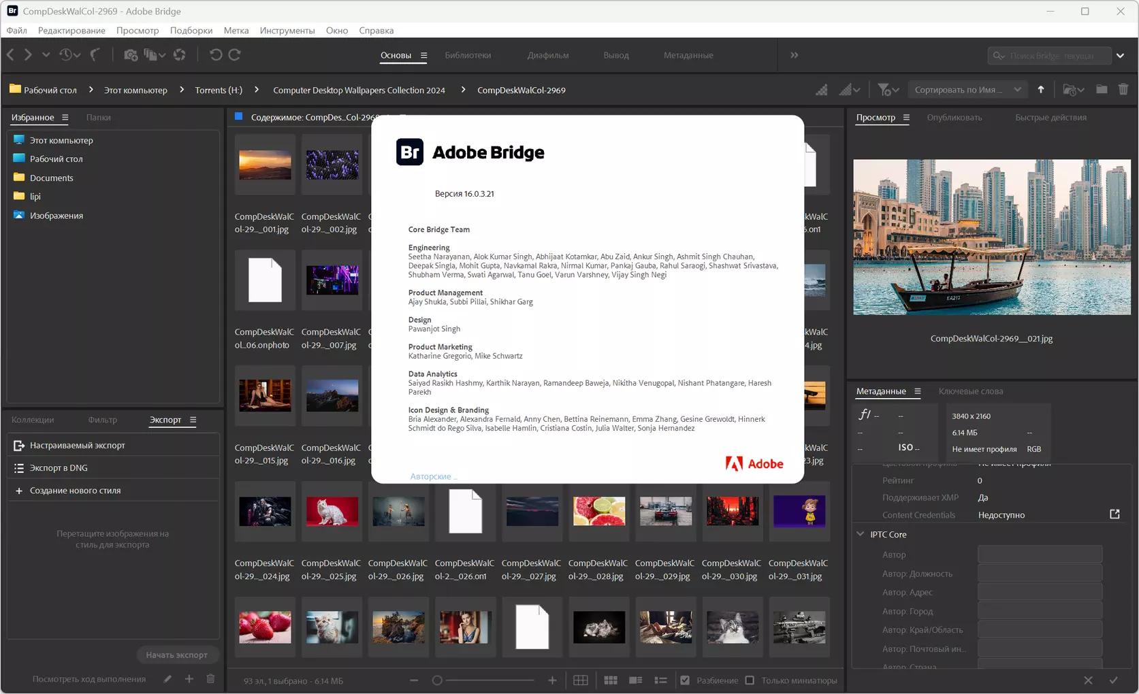Open Content Credentials external link icon
Screen dimensions: 1139x694
point(1114,514)
